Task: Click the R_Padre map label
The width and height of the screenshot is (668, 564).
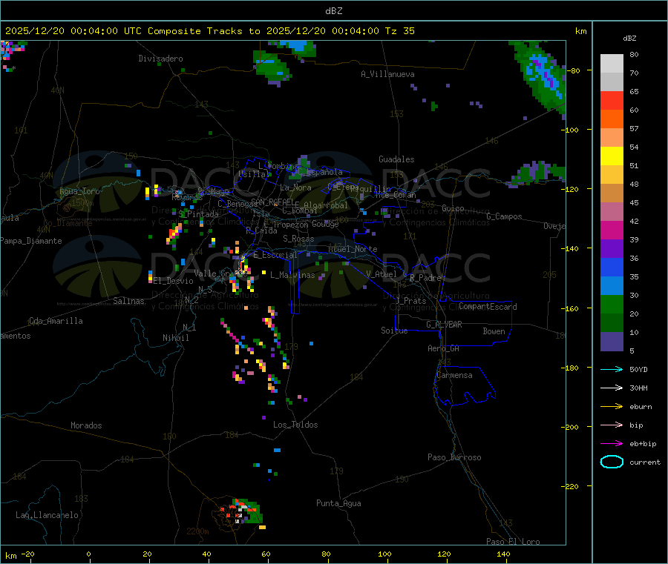Action: click(x=425, y=278)
